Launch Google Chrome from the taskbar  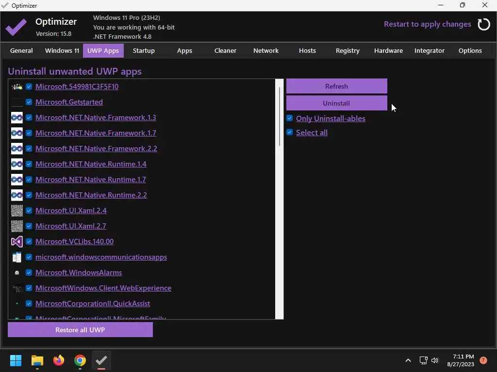click(x=80, y=360)
